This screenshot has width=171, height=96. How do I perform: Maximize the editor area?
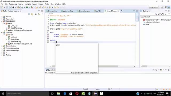(137, 11)
